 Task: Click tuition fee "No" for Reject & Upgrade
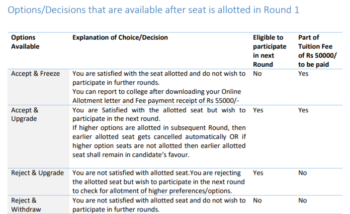tap(303, 173)
